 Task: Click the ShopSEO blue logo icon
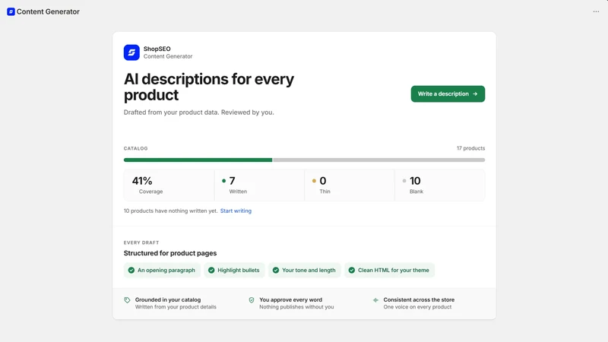coord(131,52)
